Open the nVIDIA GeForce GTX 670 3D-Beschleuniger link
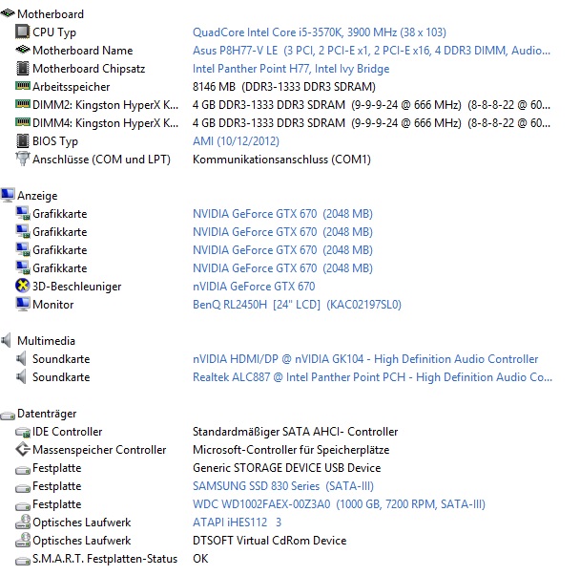 point(254,287)
